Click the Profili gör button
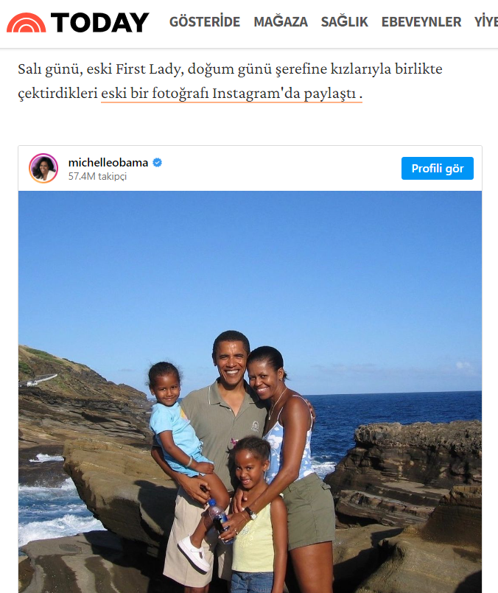This screenshot has height=593, width=498. [437, 168]
